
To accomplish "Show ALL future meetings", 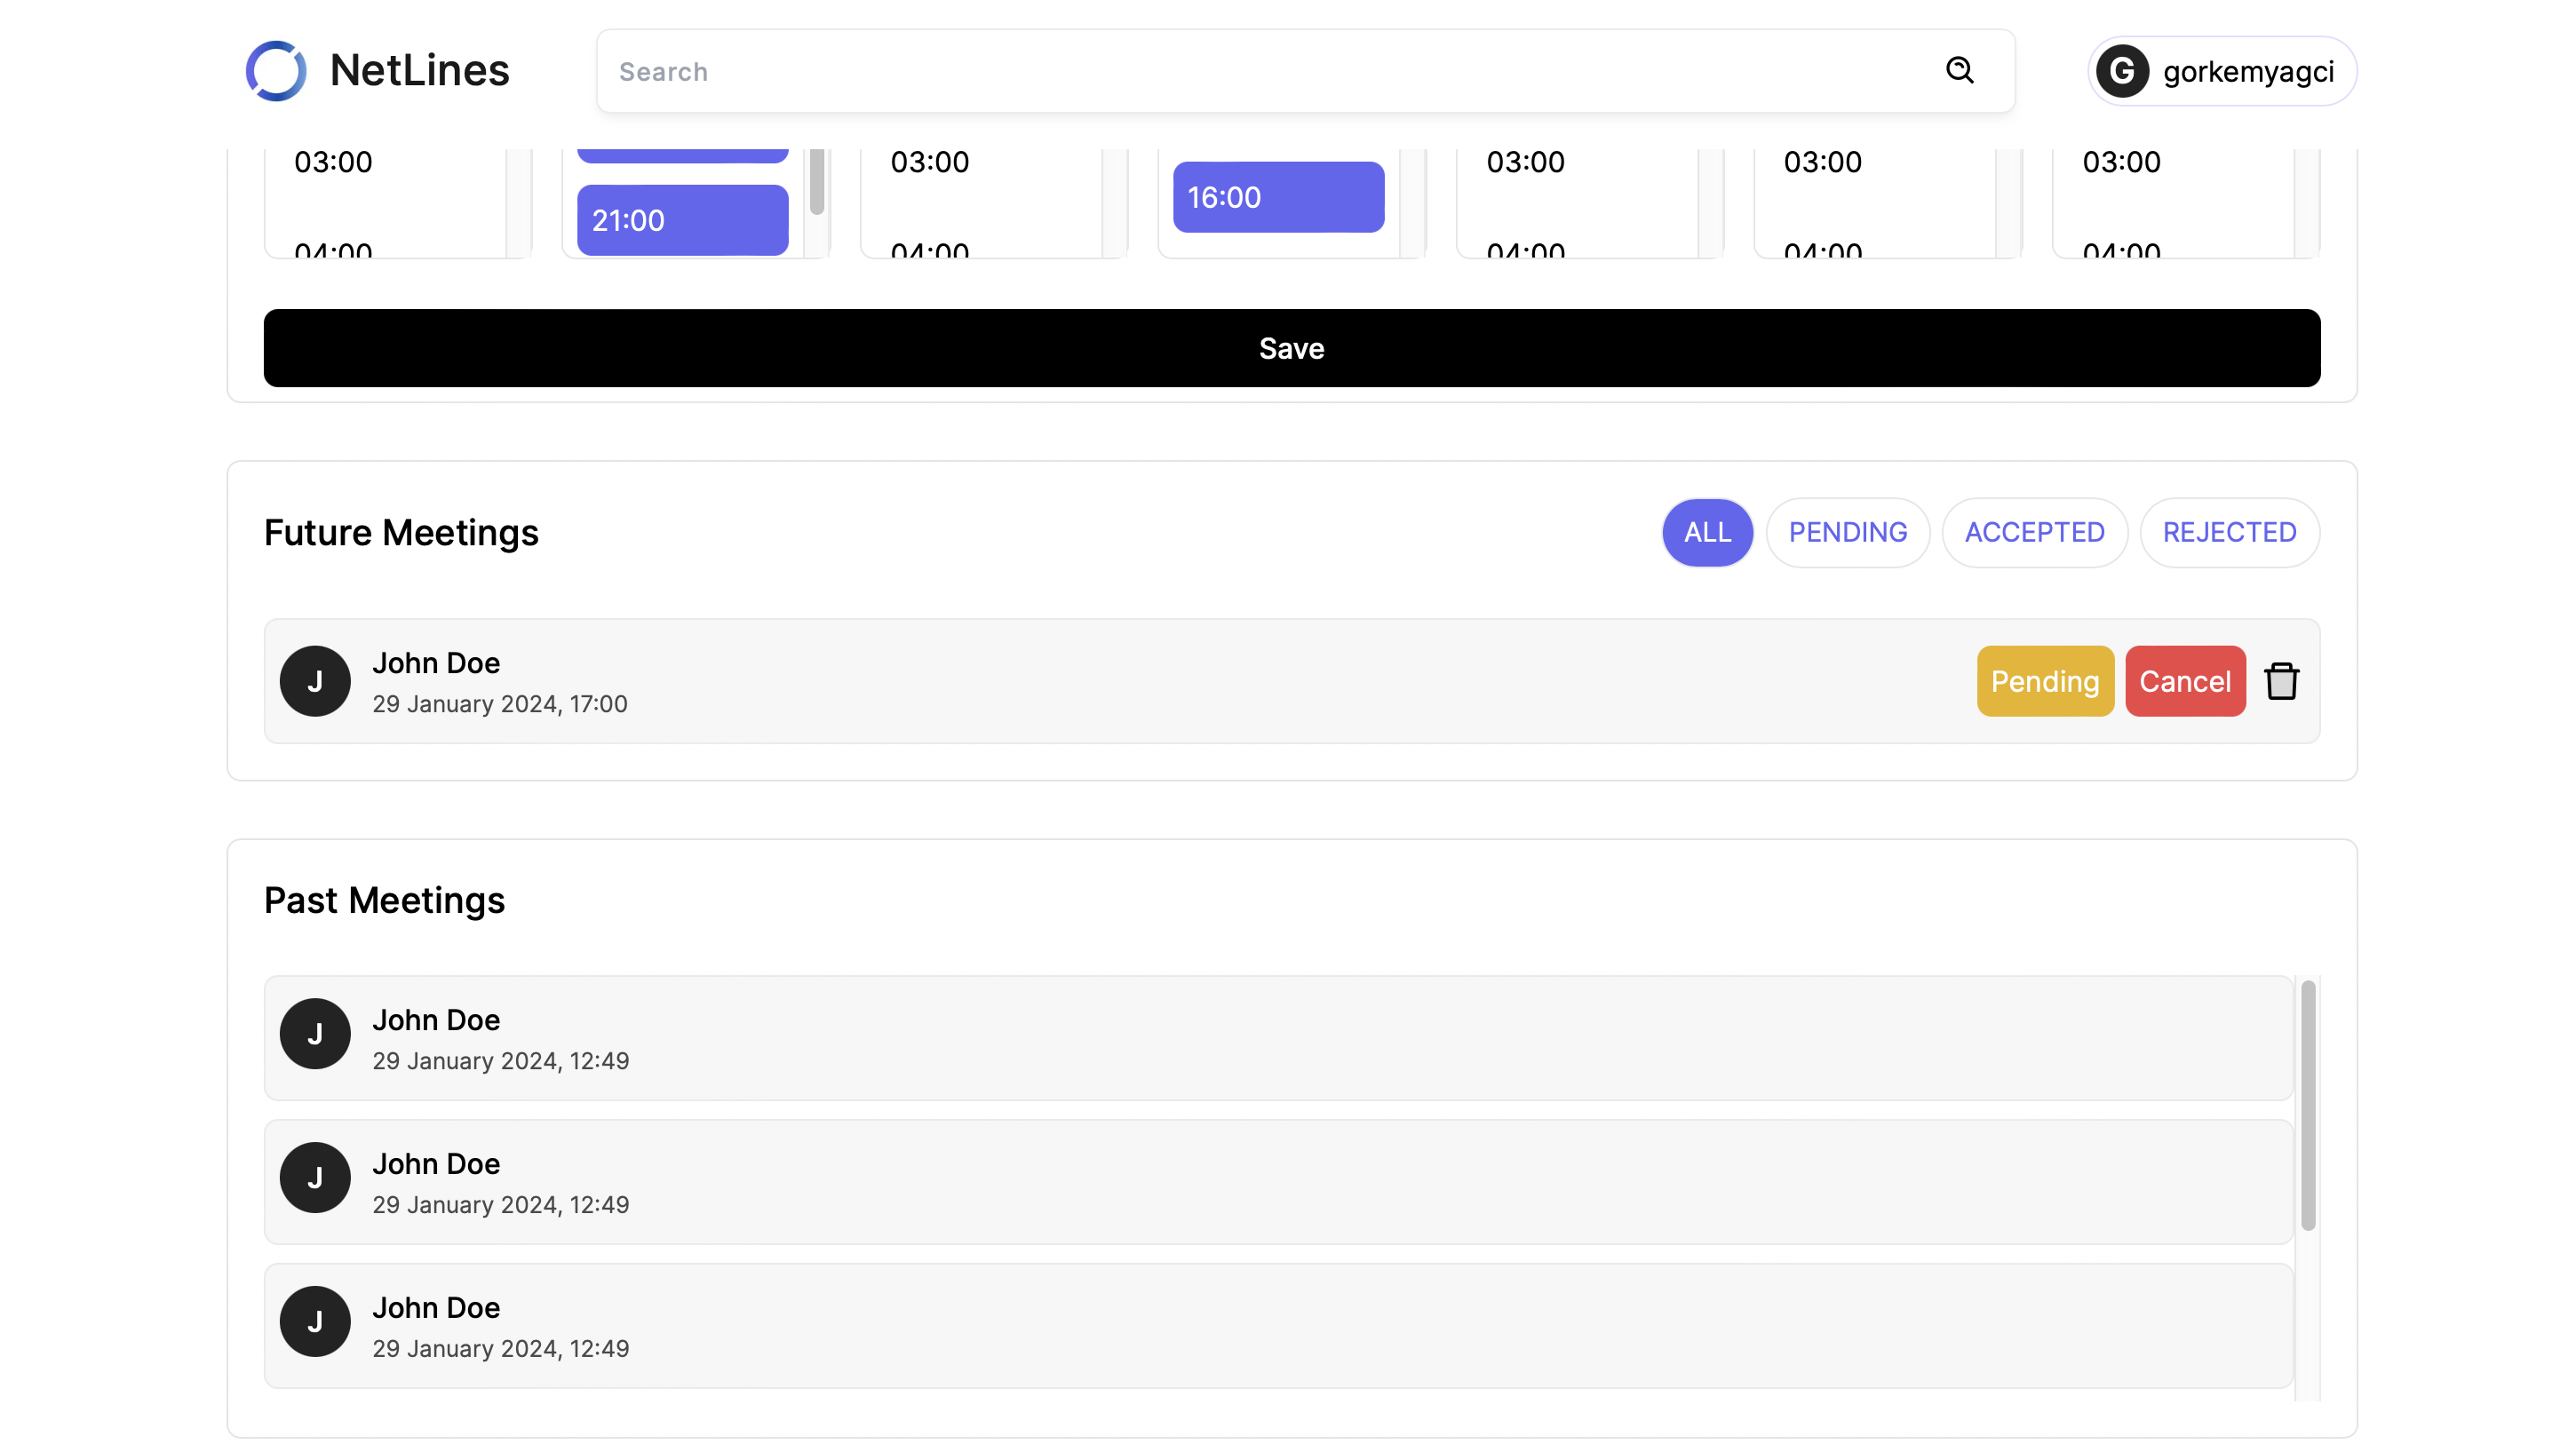I will coord(1707,532).
